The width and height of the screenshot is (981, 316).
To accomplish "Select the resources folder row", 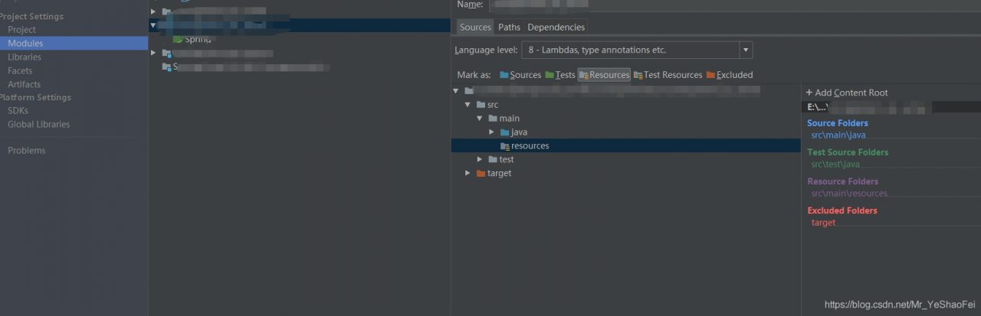I will 625,146.
